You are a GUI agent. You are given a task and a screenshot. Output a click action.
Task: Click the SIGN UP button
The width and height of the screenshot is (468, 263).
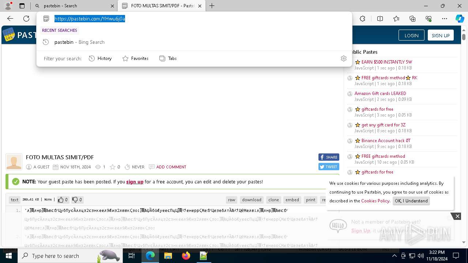(441, 35)
